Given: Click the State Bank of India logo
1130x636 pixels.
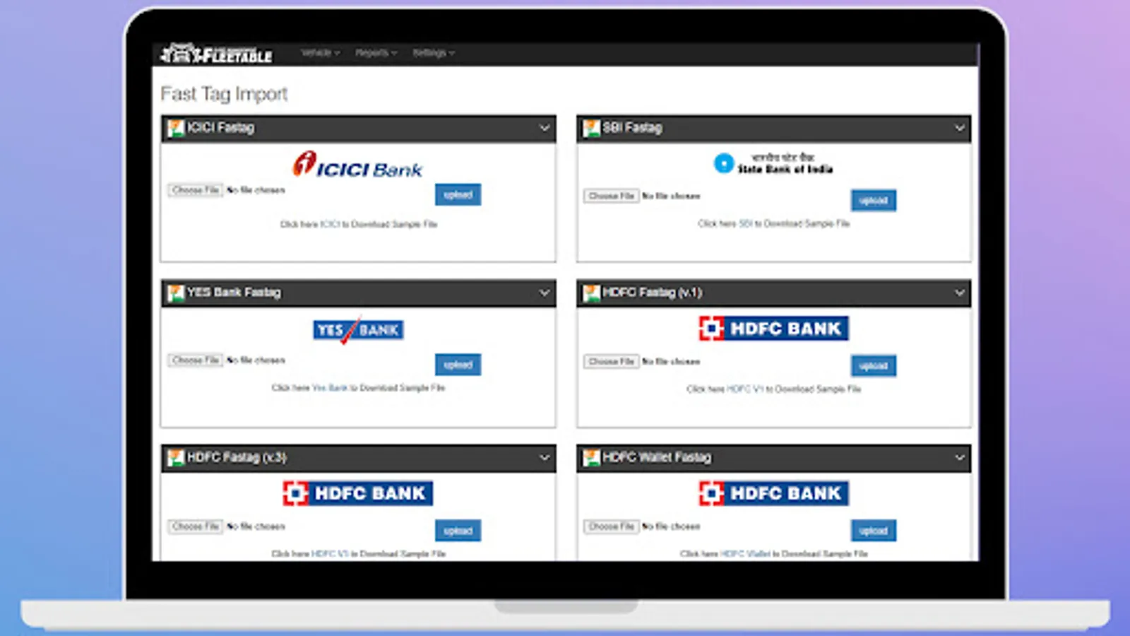Looking at the screenshot, I should [x=773, y=163].
